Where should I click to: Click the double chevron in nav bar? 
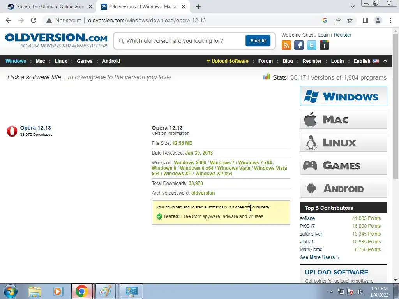(385, 61)
